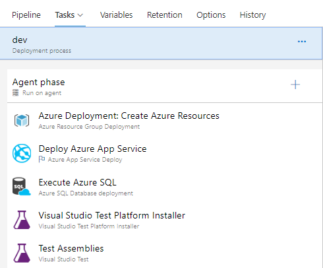Select the Test Assemblies task
This screenshot has height=268, width=323.
click(x=165, y=253)
